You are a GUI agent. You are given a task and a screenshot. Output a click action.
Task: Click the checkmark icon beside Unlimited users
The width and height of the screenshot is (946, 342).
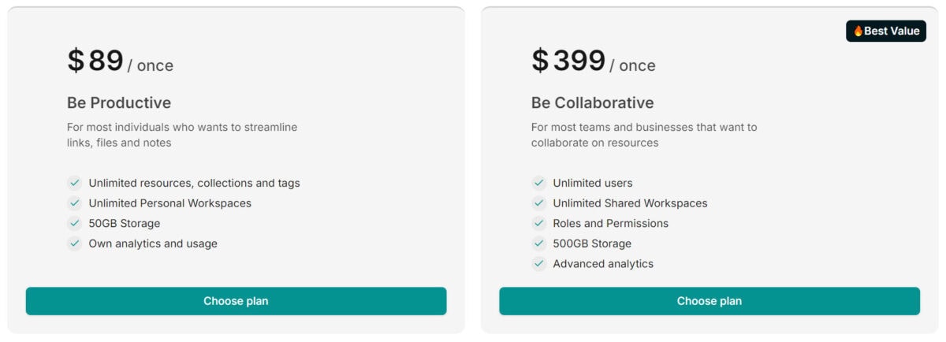(539, 183)
